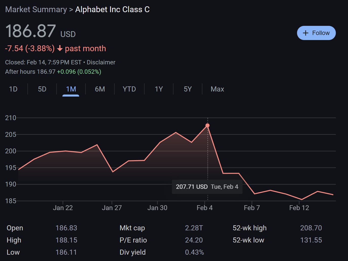This screenshot has height=261, width=348.
Task: Click the Jan 30 axis label
Action: [158, 208]
